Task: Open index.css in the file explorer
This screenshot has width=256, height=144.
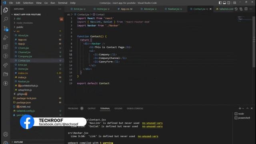Action: pos(23,73)
